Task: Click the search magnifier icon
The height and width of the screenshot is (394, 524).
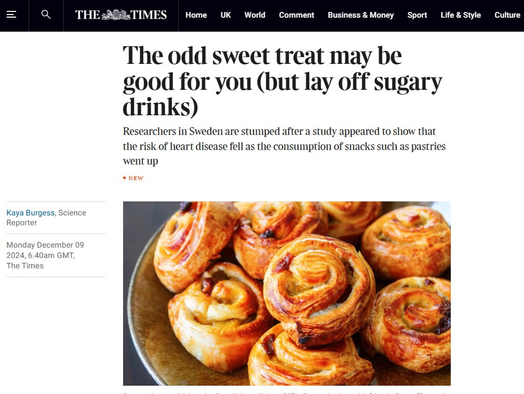Action: (x=46, y=15)
